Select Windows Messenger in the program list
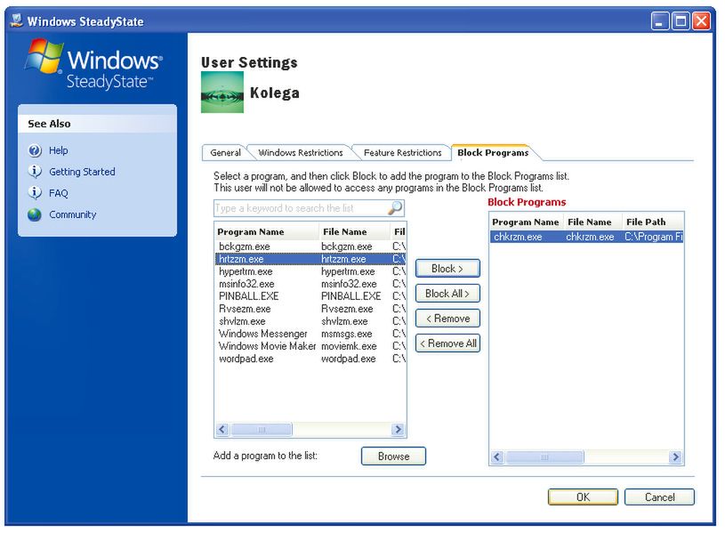 310,334
